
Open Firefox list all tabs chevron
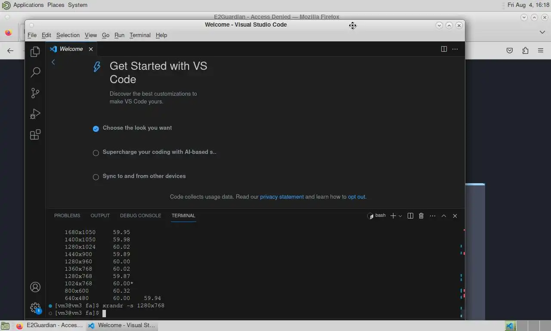click(542, 32)
